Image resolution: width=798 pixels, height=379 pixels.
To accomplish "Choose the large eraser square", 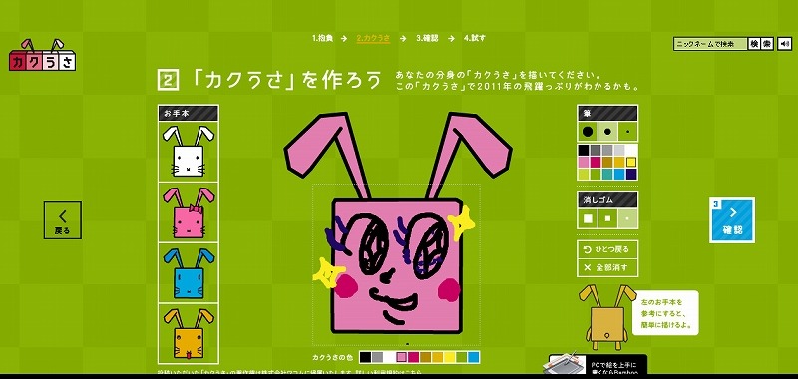I will pyautogui.click(x=588, y=218).
